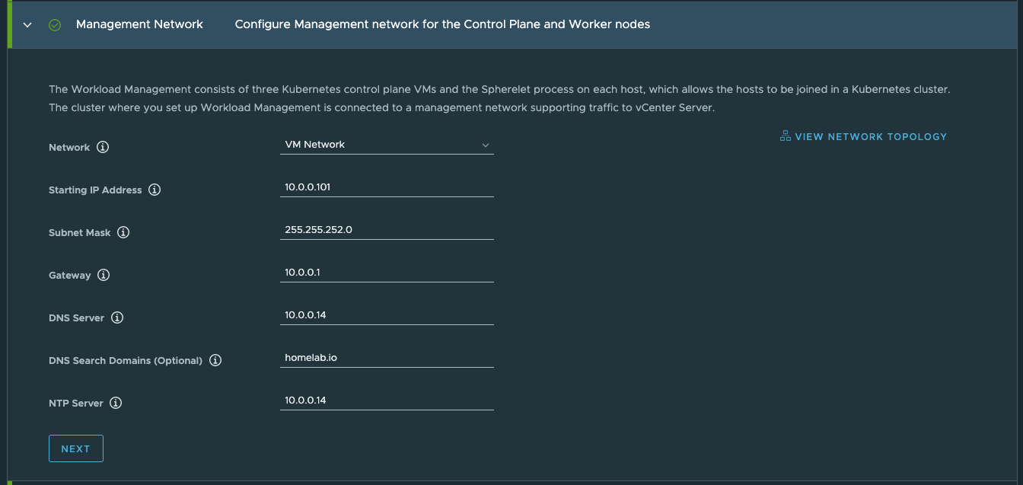
Task: Open the Subnet Mask info tooltip icon
Action: [x=123, y=232]
